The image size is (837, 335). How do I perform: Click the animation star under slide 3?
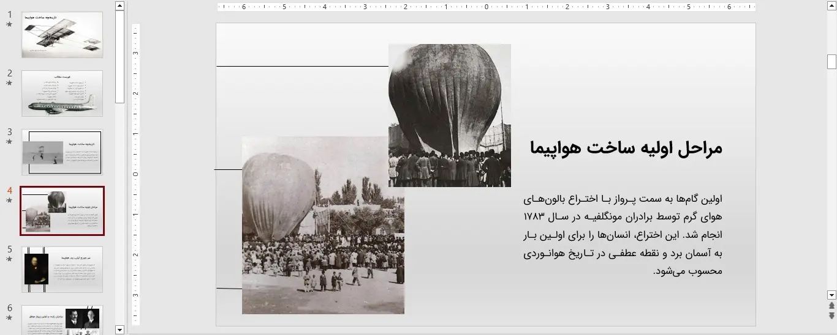[x=9, y=142]
